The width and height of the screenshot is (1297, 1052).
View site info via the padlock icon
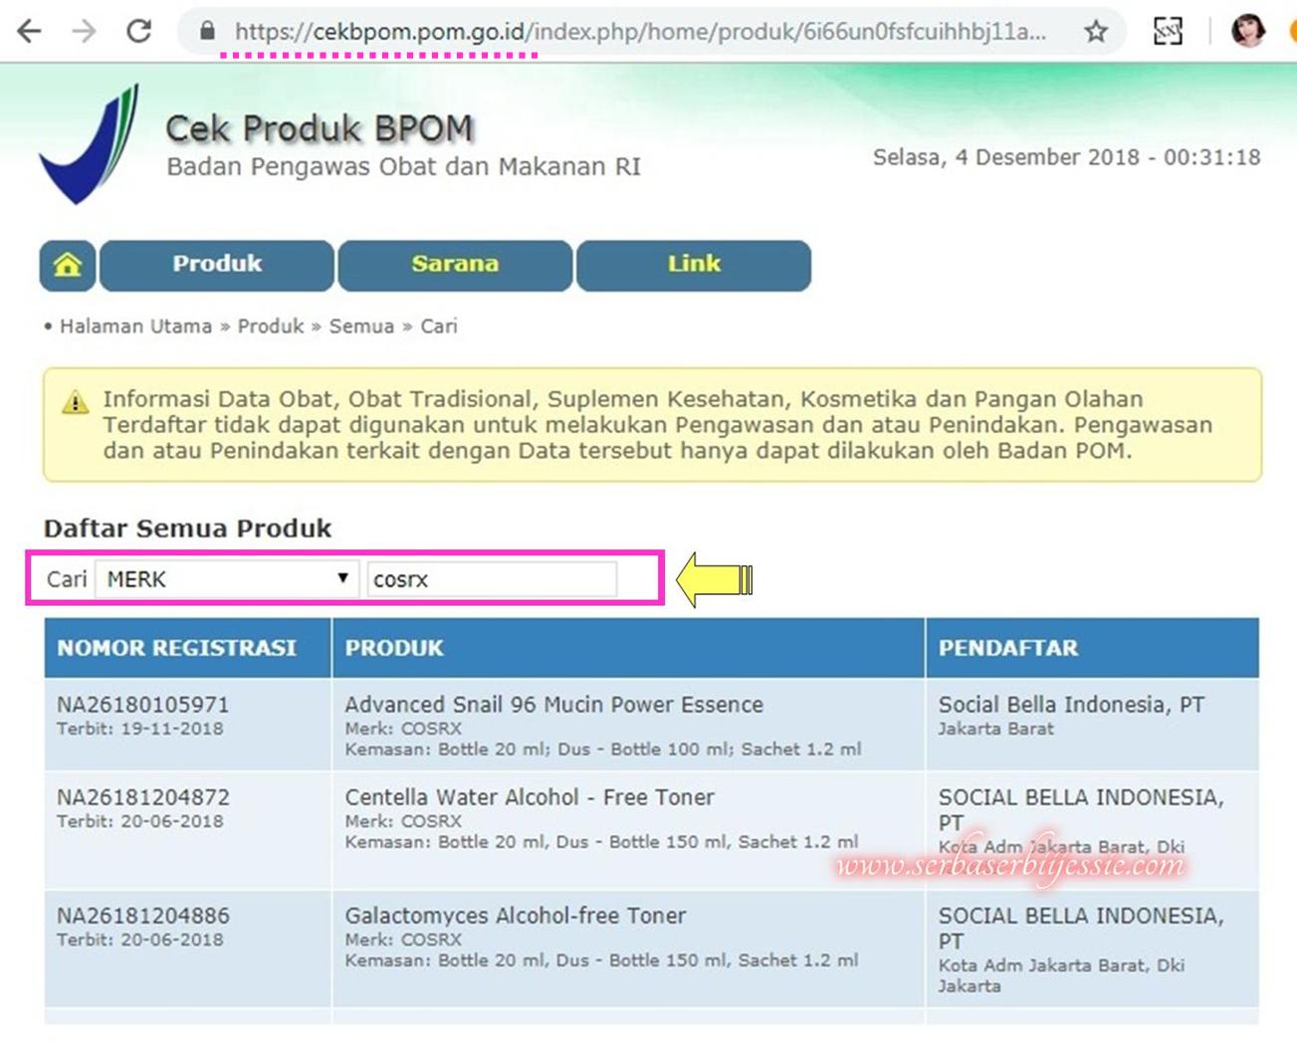tap(206, 31)
